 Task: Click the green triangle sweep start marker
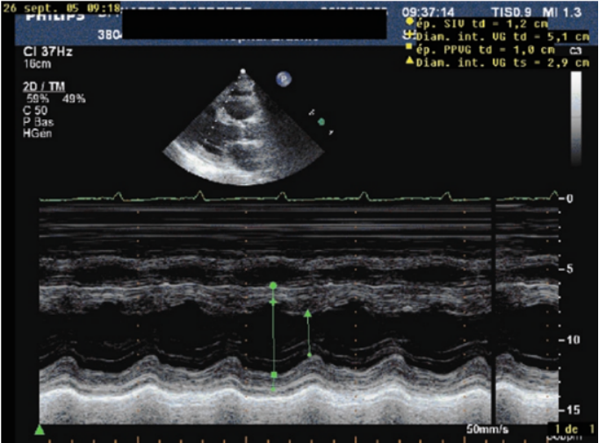(x=40, y=430)
